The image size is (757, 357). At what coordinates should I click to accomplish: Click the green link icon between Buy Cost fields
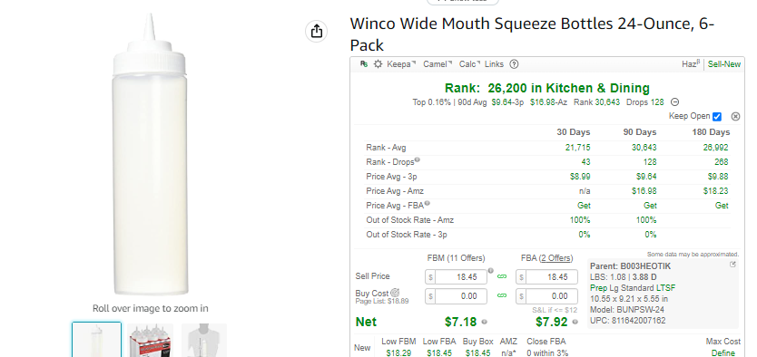502,295
